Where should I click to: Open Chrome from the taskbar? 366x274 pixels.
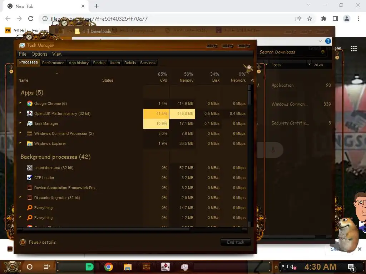109,267
